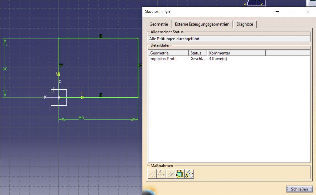Click the H constraint symbol on bottom edge
This screenshot has height=195, width=316.
[x=101, y=95]
